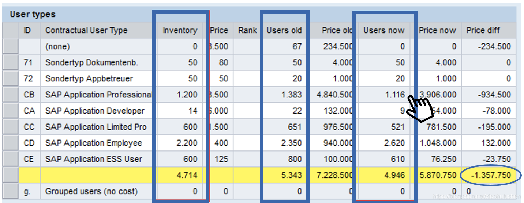Edit Inventory field showing 1.200
This screenshot has height=203, width=524.
pos(180,95)
